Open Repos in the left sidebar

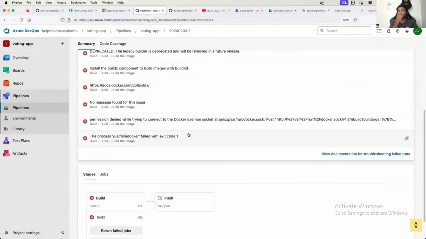18,83
